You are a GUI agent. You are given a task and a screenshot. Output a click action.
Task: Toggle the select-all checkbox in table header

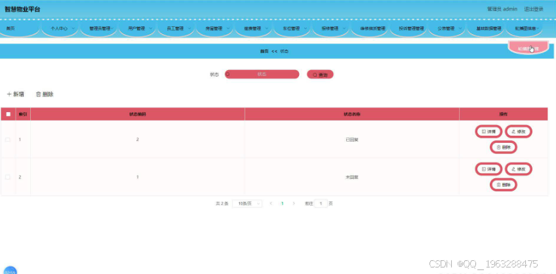[8, 114]
